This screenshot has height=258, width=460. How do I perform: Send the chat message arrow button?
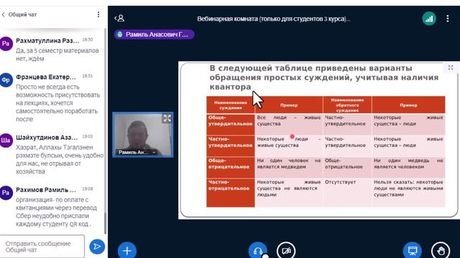[97, 247]
